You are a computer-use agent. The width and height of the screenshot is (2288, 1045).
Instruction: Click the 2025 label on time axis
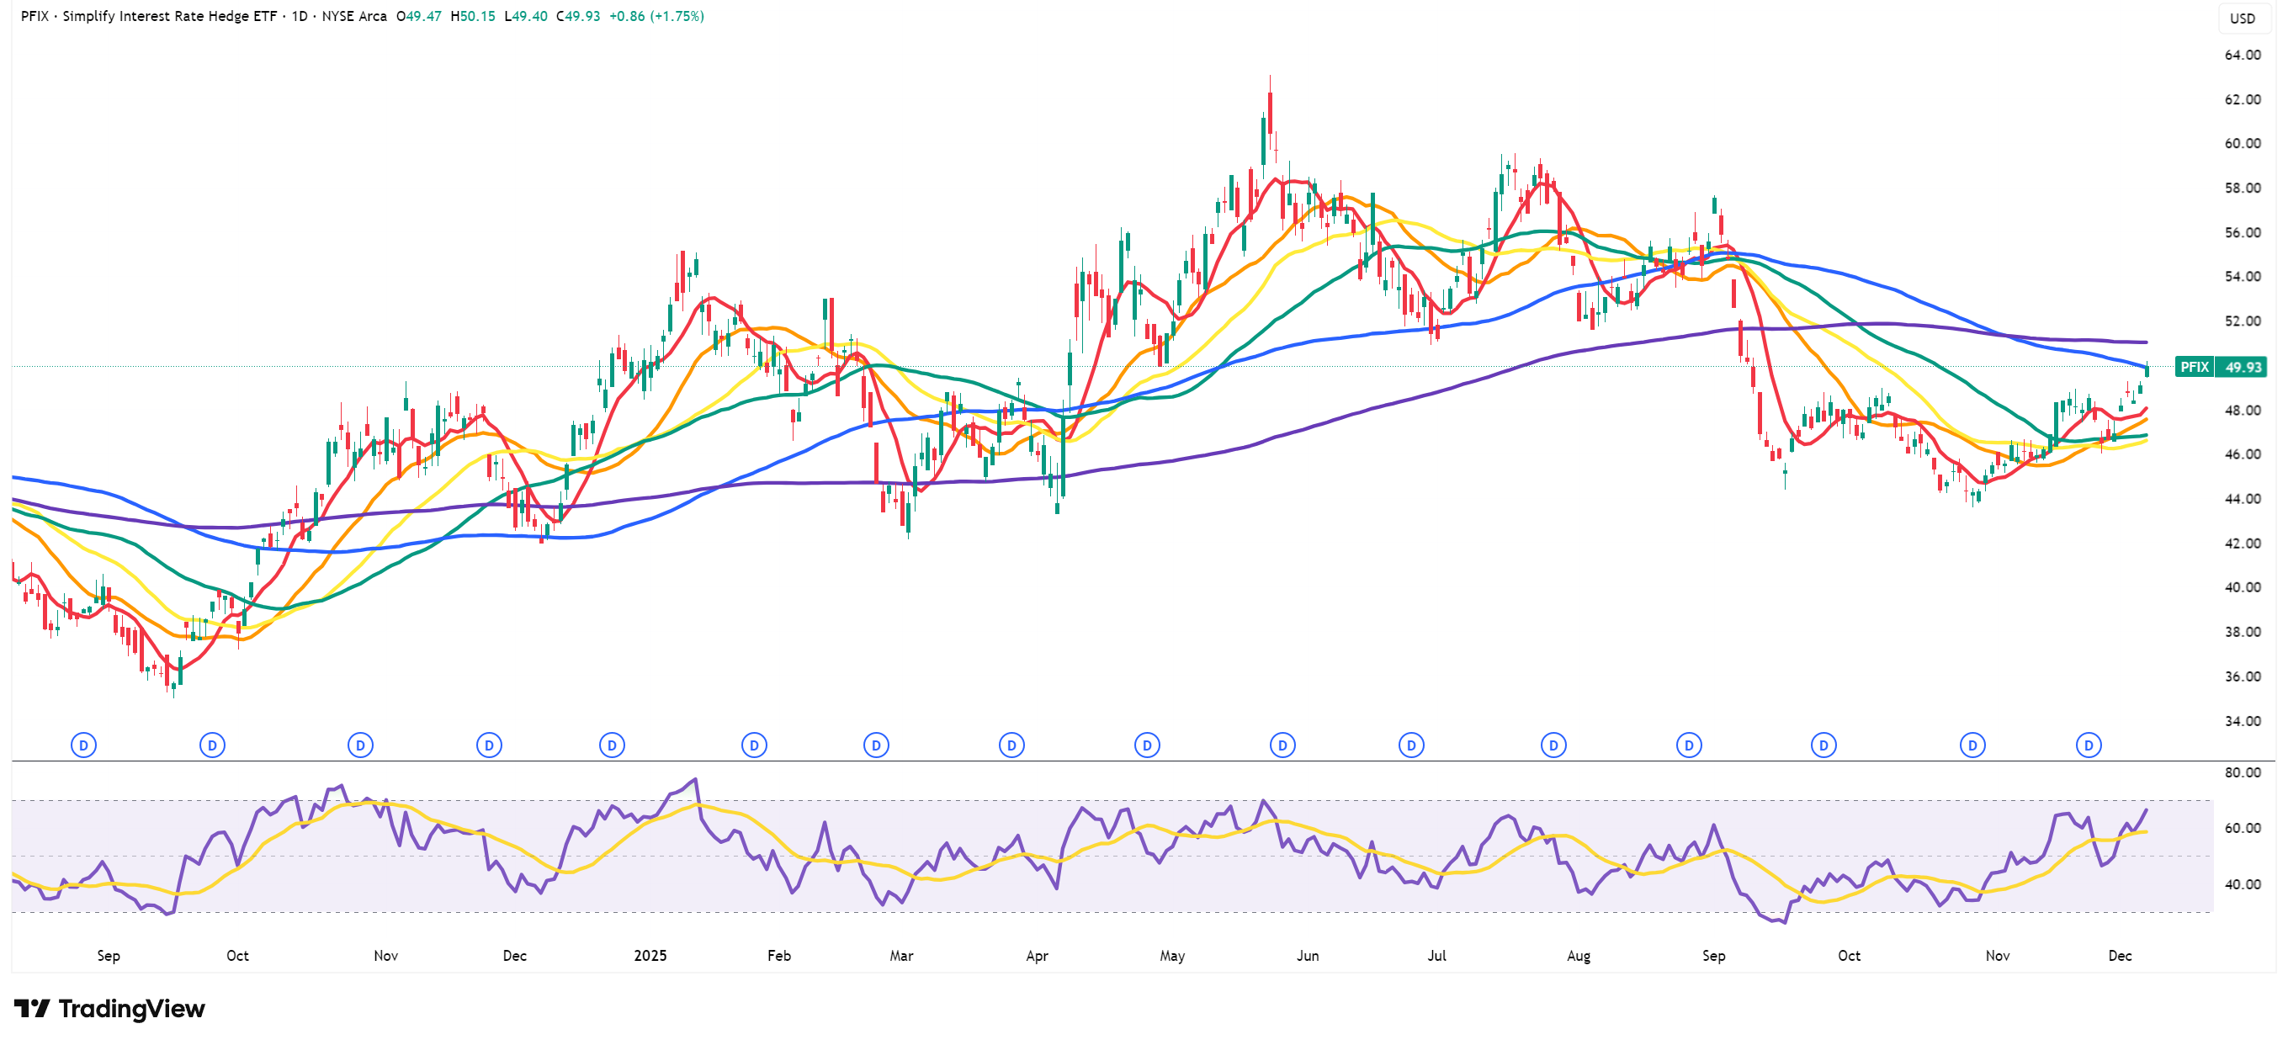pos(650,955)
